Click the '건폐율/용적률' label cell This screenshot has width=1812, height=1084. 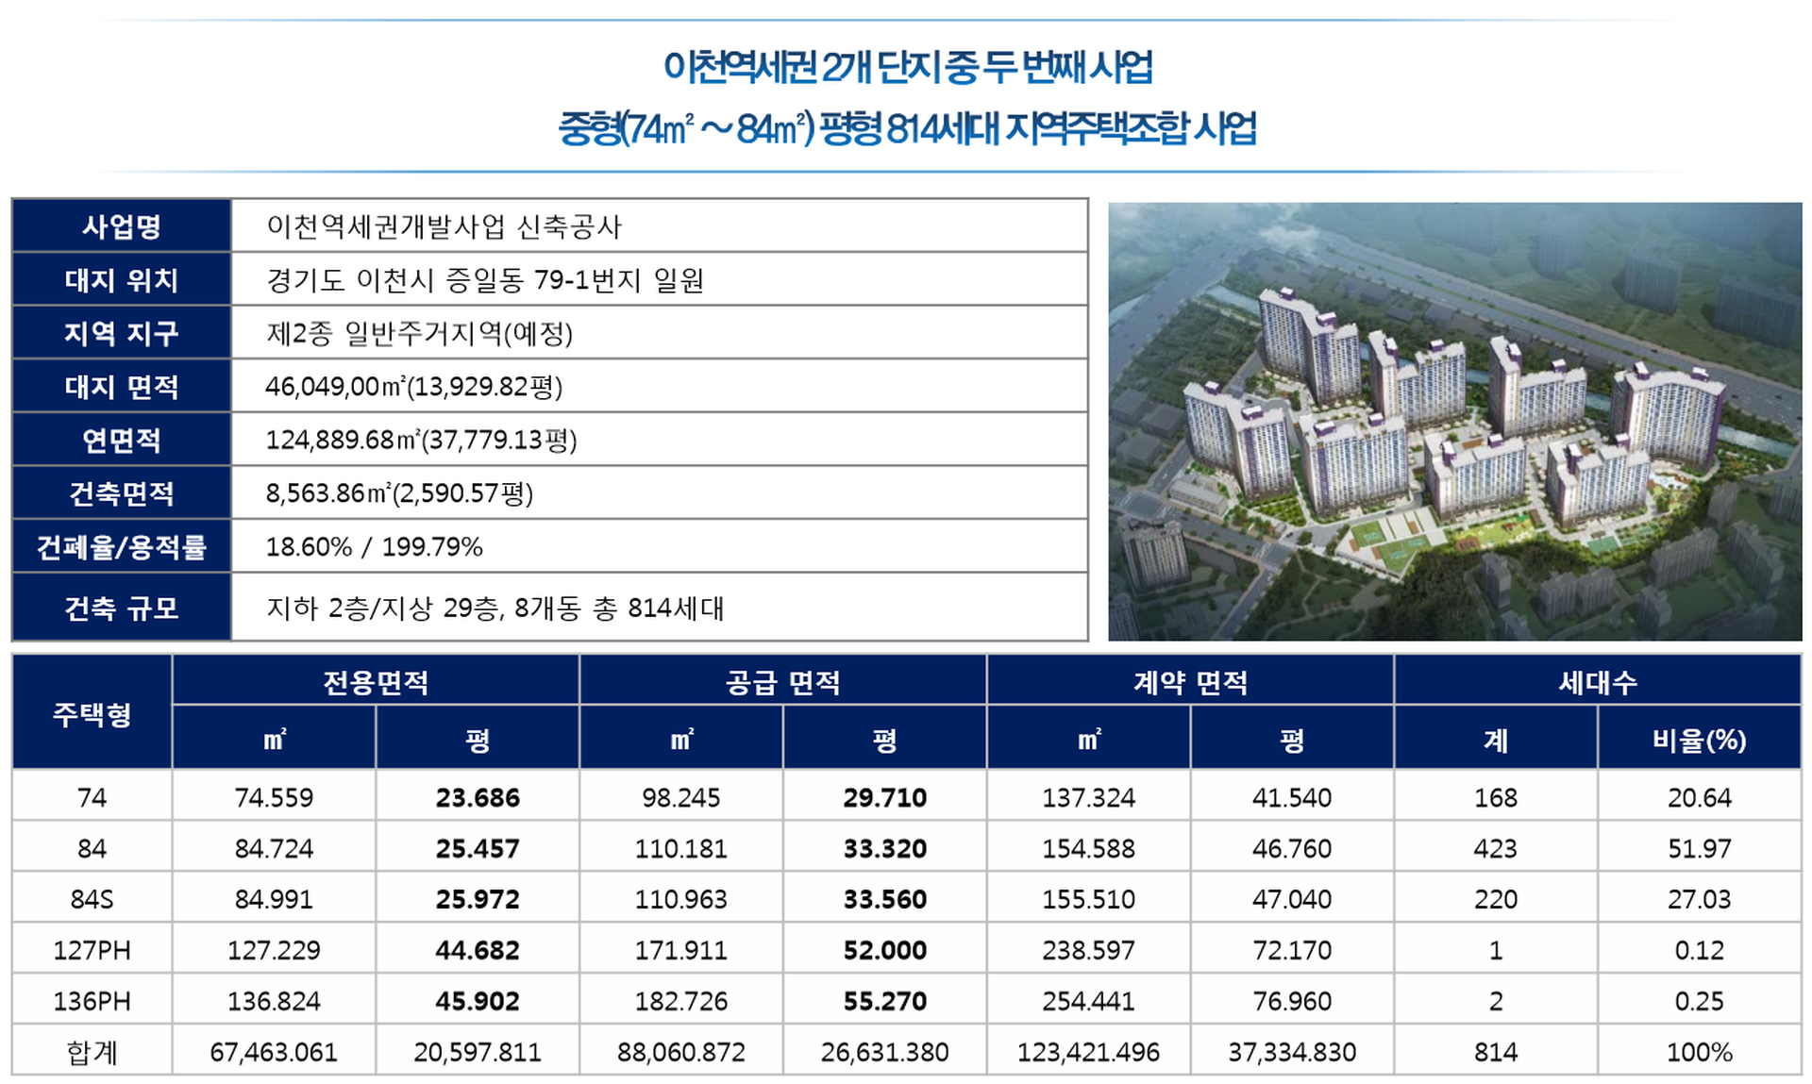click(x=122, y=547)
